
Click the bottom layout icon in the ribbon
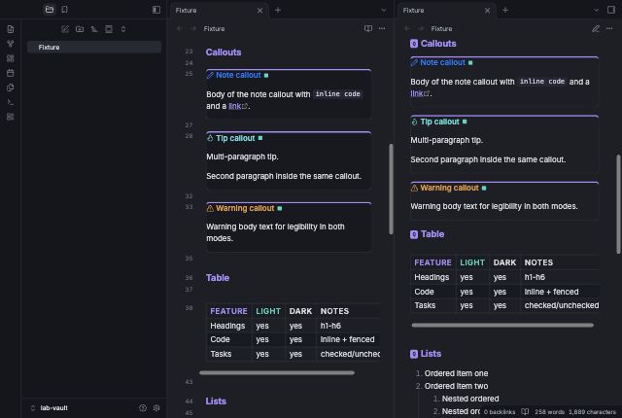click(x=11, y=117)
